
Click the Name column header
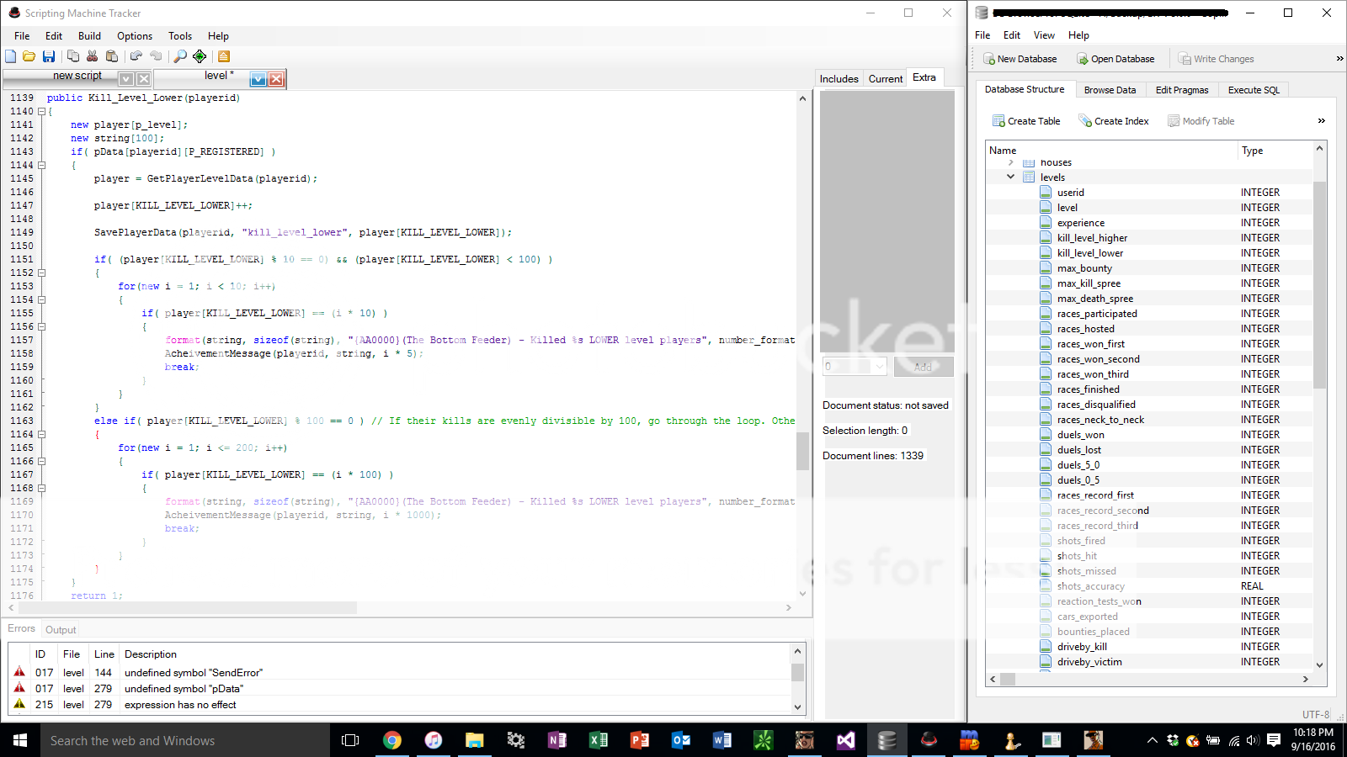pos(1112,151)
